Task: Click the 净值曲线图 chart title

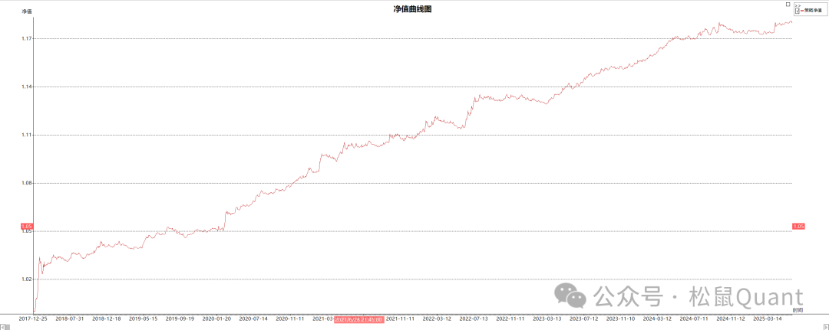Action: [x=414, y=8]
